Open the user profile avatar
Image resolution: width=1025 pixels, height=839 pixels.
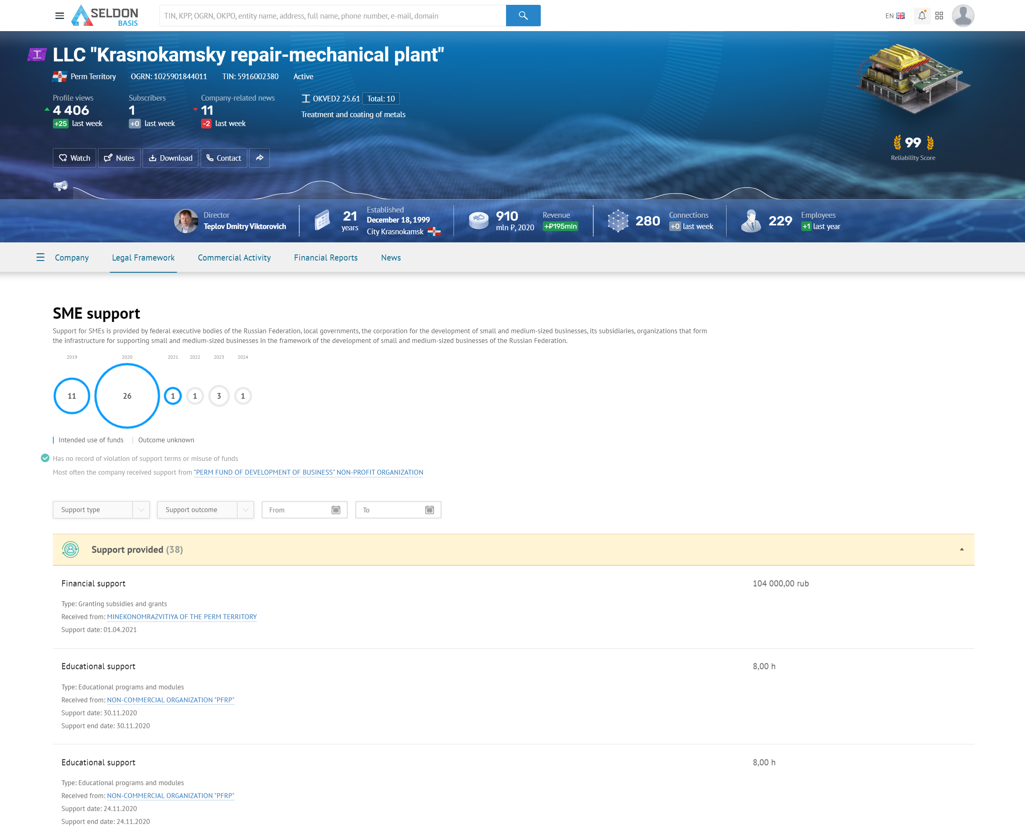(963, 15)
